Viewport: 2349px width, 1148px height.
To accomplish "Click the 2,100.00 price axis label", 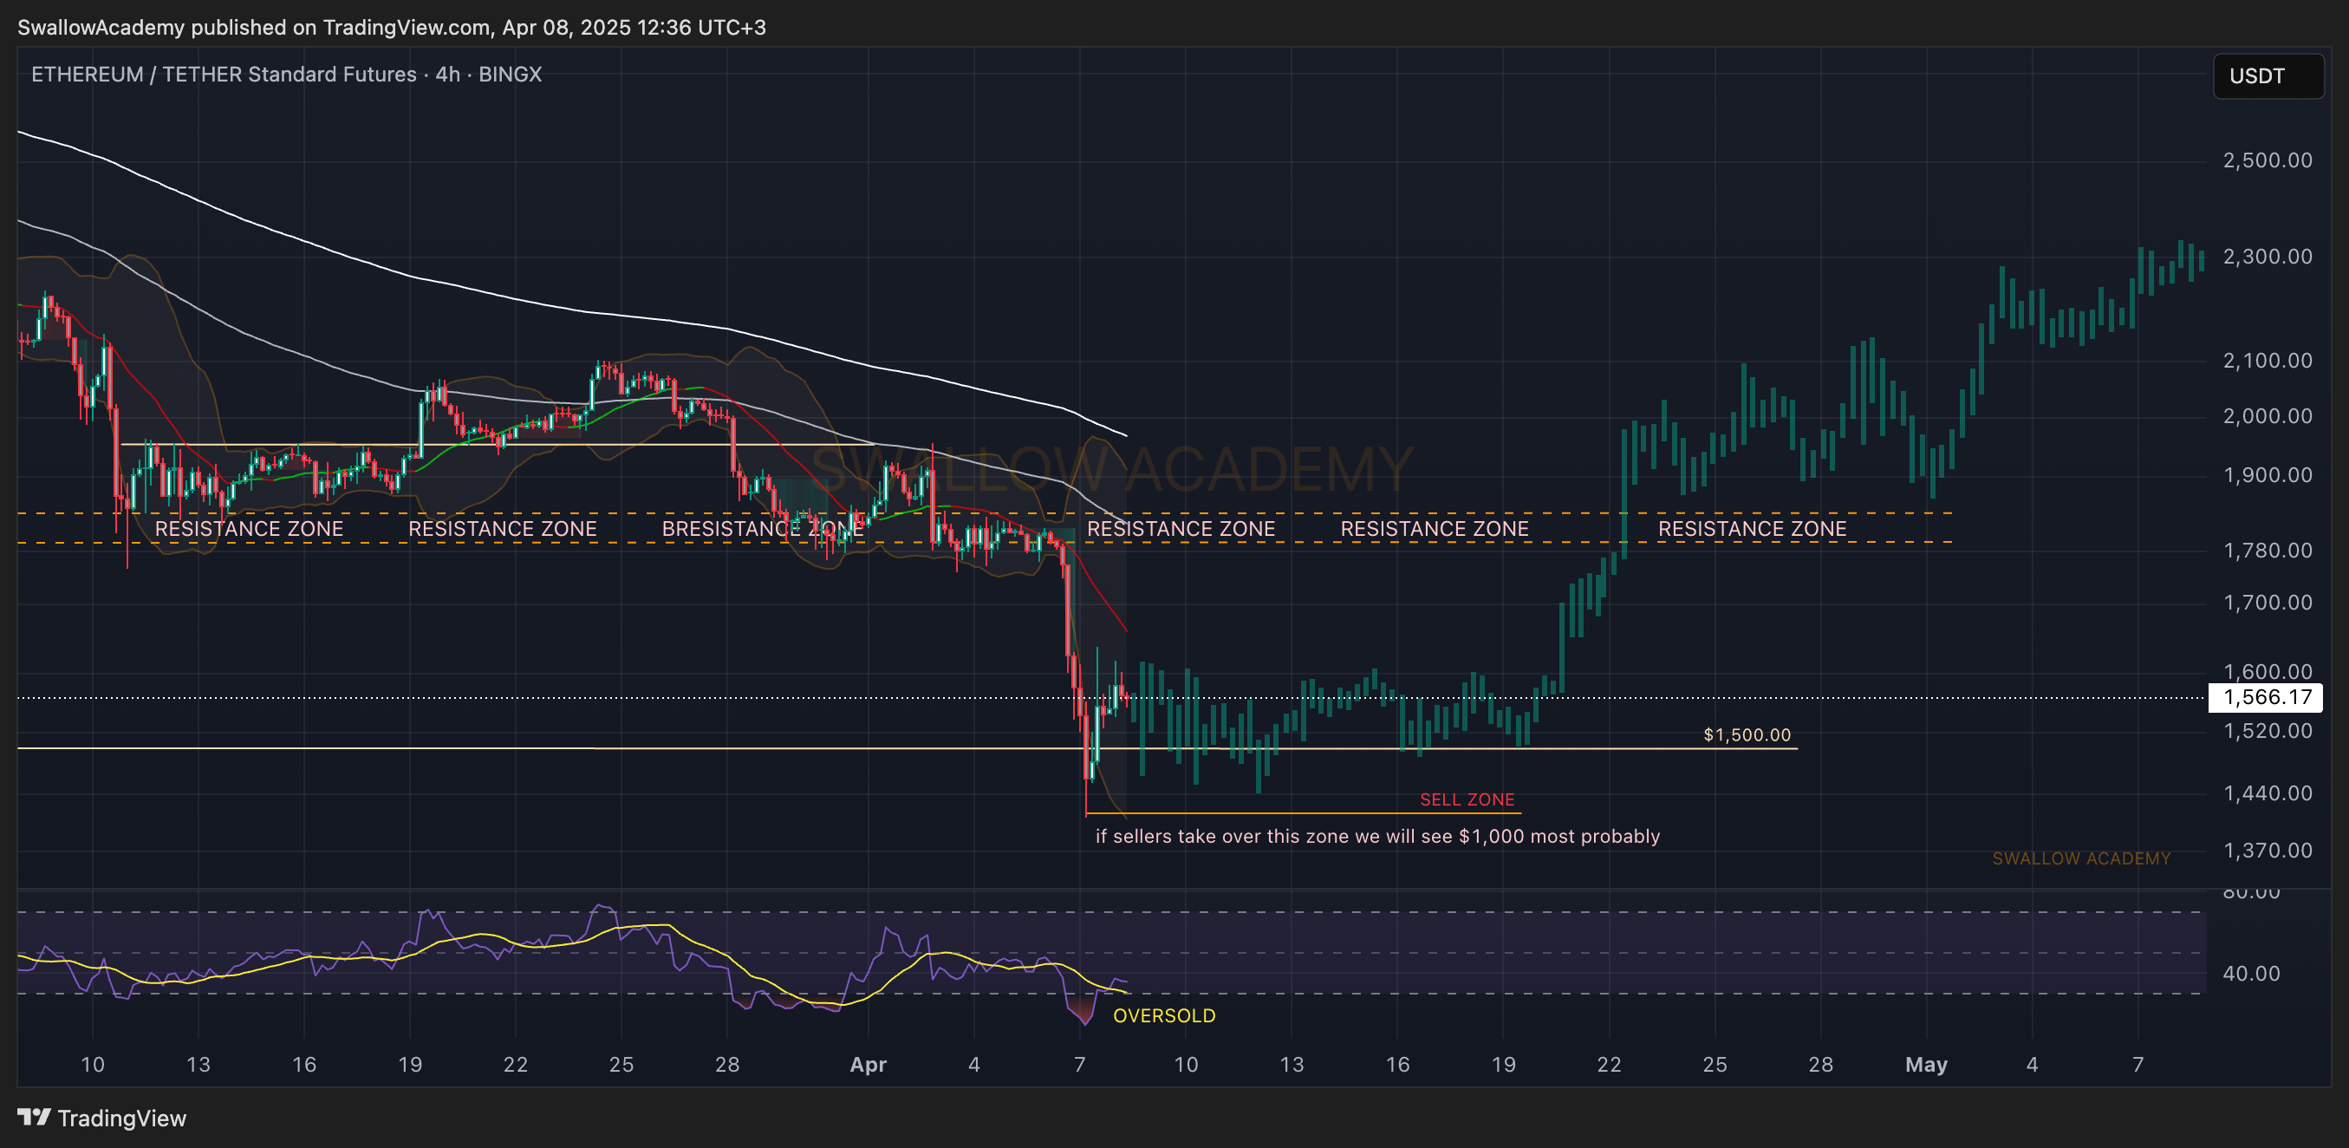I will tap(2267, 360).
